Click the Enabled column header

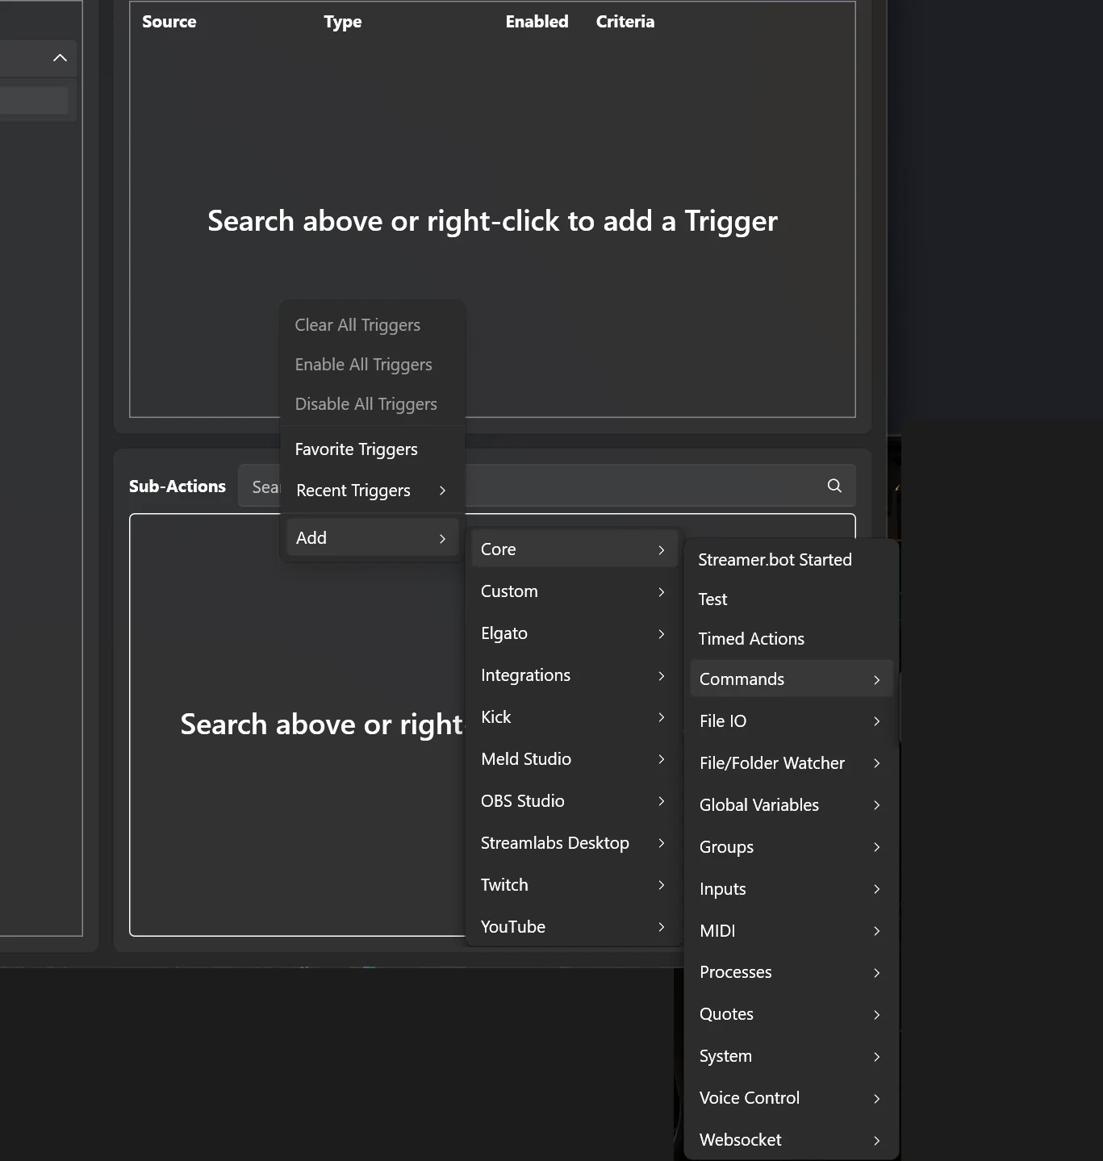(x=537, y=22)
